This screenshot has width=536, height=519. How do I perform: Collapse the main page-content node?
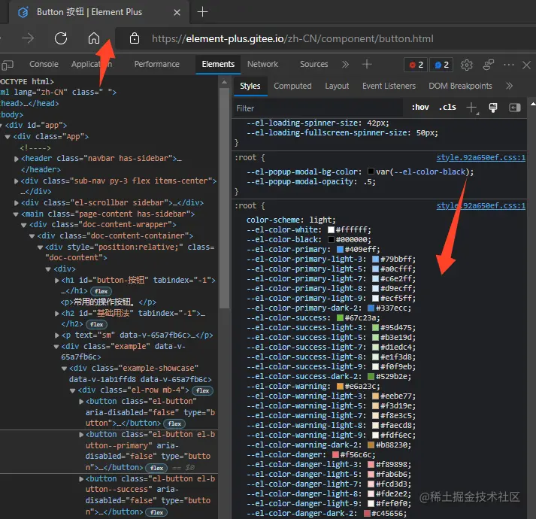point(16,214)
